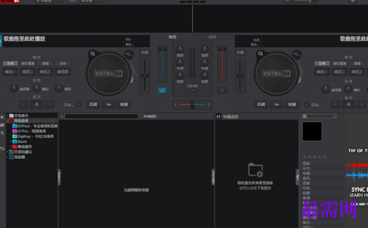Expand the Xiami folder
The width and height of the screenshot is (368, 228).
point(11,142)
